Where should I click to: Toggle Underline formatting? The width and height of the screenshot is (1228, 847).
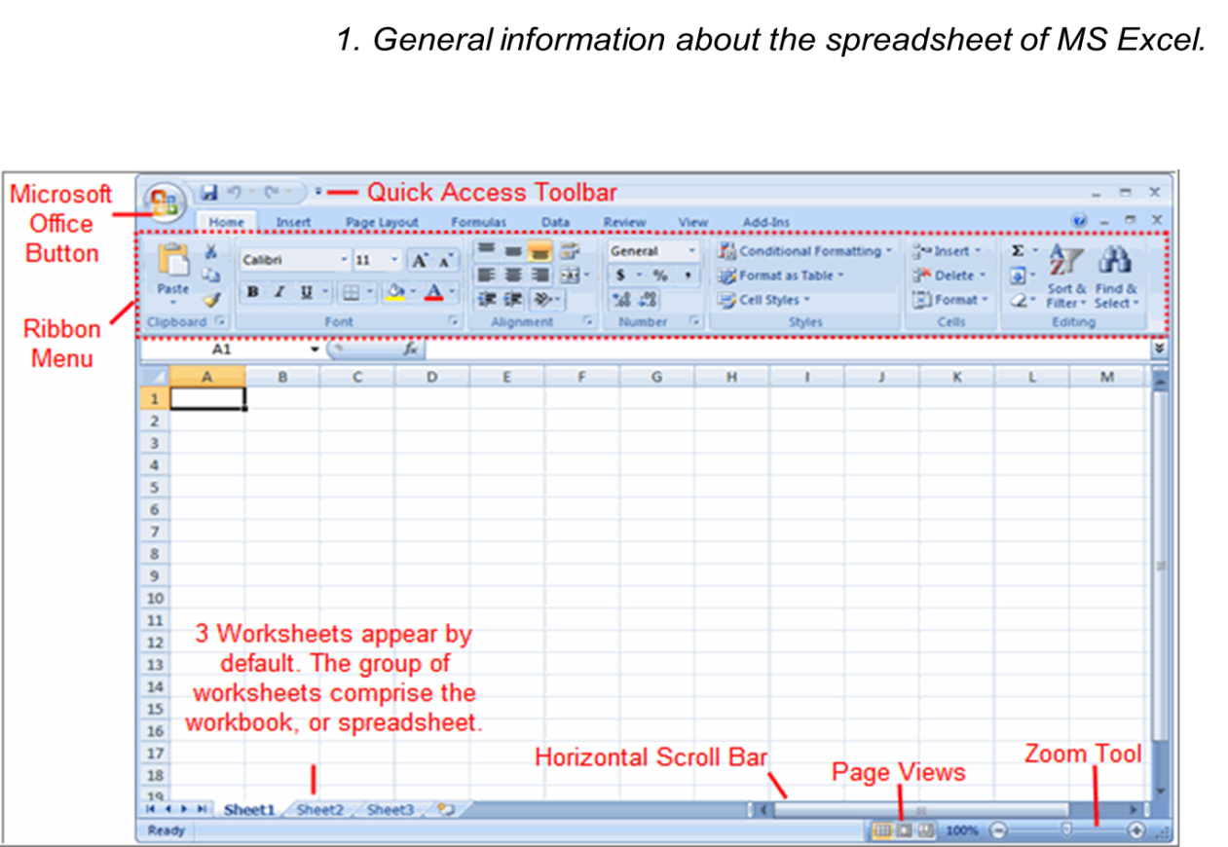(x=306, y=291)
